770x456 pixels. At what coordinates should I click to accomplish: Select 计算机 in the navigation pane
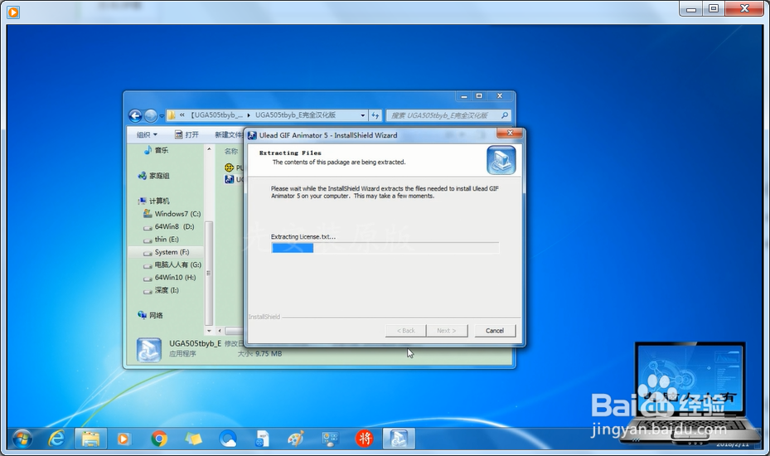(x=159, y=201)
